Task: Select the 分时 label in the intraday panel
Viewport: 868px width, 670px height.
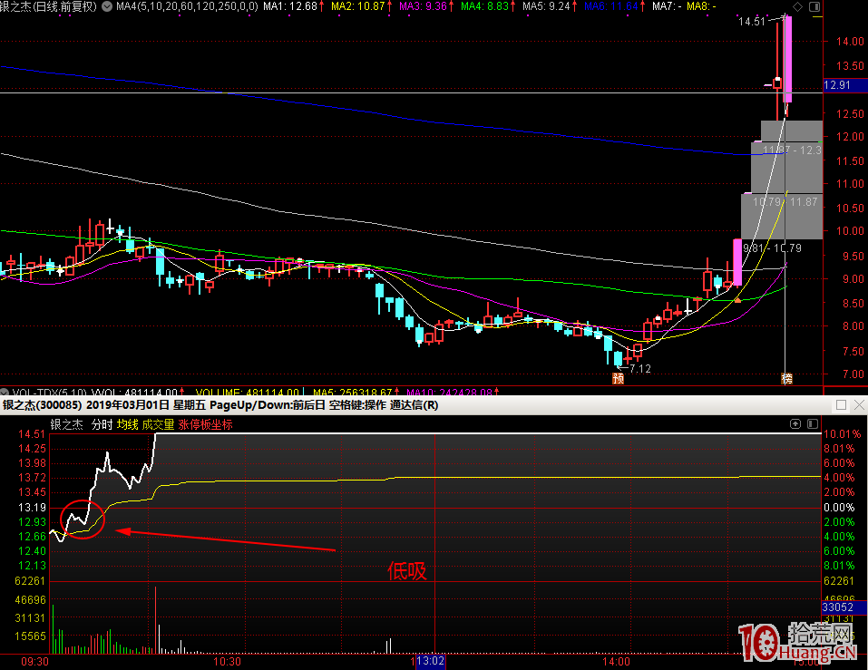Action: (102, 424)
